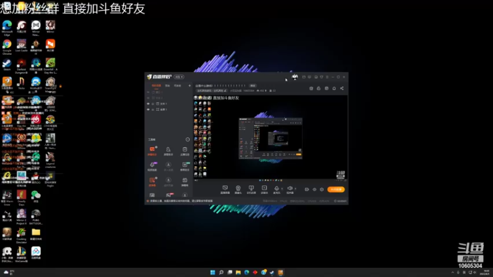Open Google Chrome desktop shortcut
This screenshot has width=493, height=277.
coord(7,47)
